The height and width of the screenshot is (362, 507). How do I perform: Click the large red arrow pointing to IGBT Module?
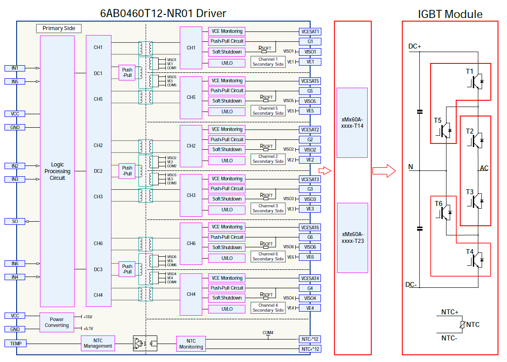coord(383,170)
